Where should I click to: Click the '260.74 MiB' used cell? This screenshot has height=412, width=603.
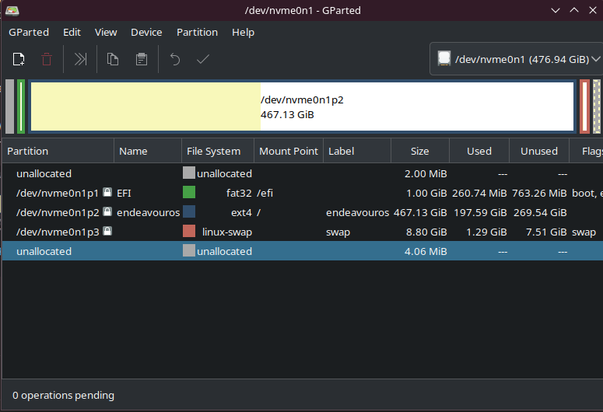coord(479,193)
